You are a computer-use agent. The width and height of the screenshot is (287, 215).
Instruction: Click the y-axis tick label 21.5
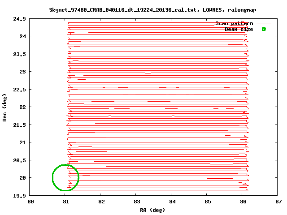19,125
